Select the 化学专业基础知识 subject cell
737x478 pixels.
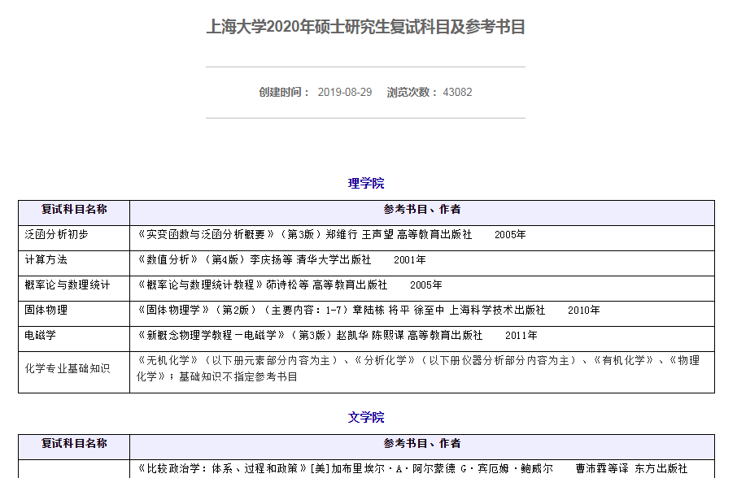(x=68, y=368)
